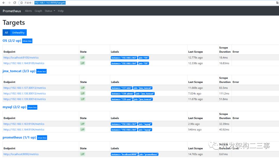This screenshot has height=158, width=279.
Task: Click the job="prometheus" label badge
Action: click(149, 154)
